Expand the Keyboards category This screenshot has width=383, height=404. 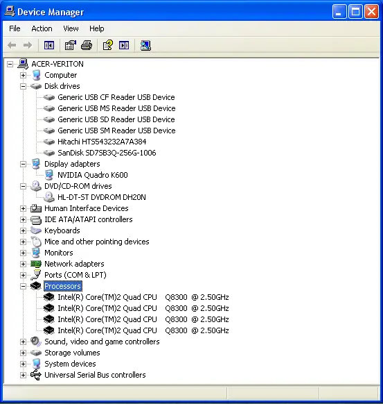coord(23,230)
